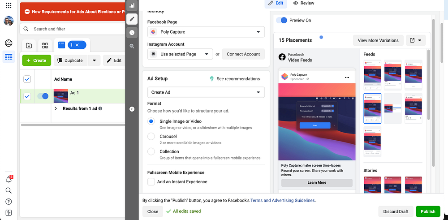Open the bar chart view icon

(132, 5)
